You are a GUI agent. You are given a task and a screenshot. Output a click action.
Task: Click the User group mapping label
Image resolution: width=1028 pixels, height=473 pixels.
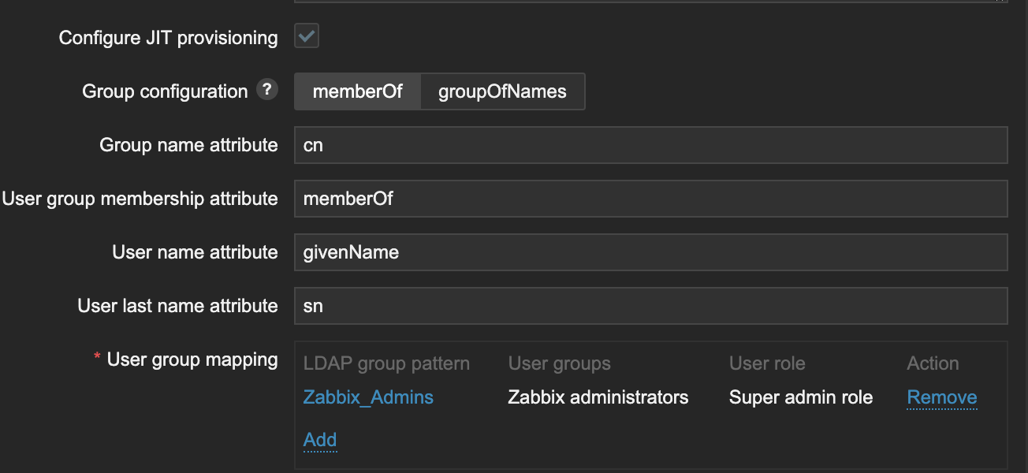click(x=192, y=359)
